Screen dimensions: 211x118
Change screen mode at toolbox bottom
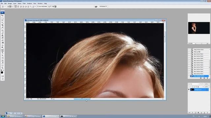point(2,79)
